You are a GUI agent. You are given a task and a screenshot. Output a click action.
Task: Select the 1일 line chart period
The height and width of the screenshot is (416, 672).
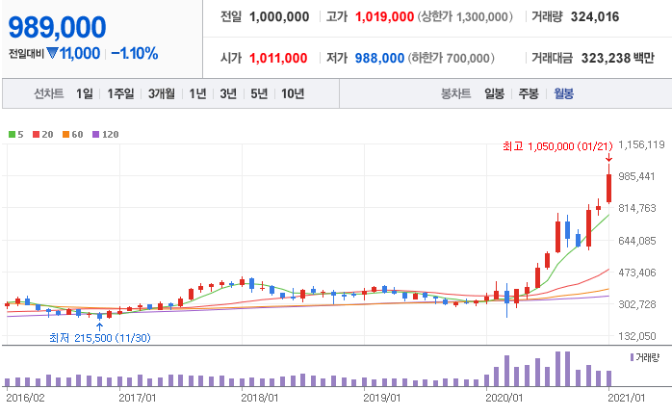pos(85,93)
